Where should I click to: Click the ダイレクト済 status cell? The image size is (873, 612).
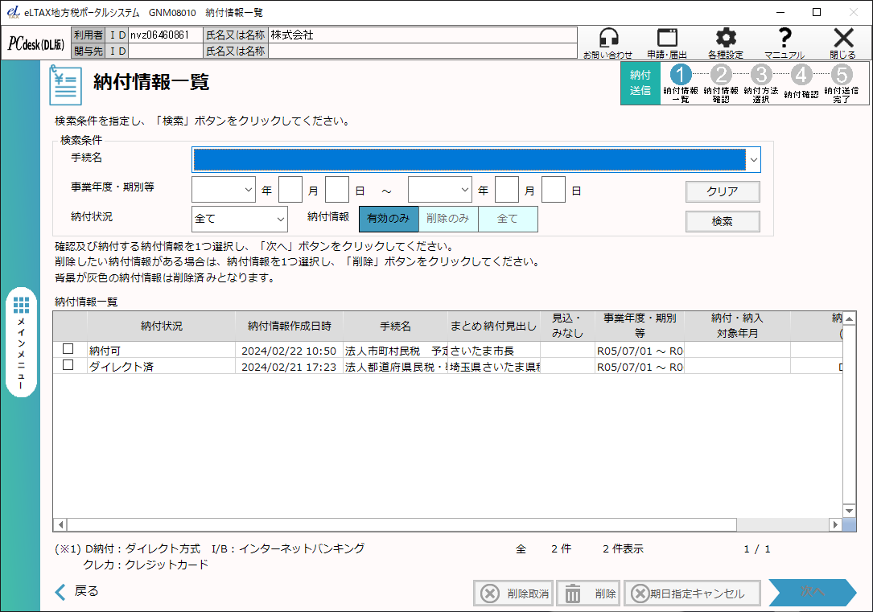coord(162,367)
